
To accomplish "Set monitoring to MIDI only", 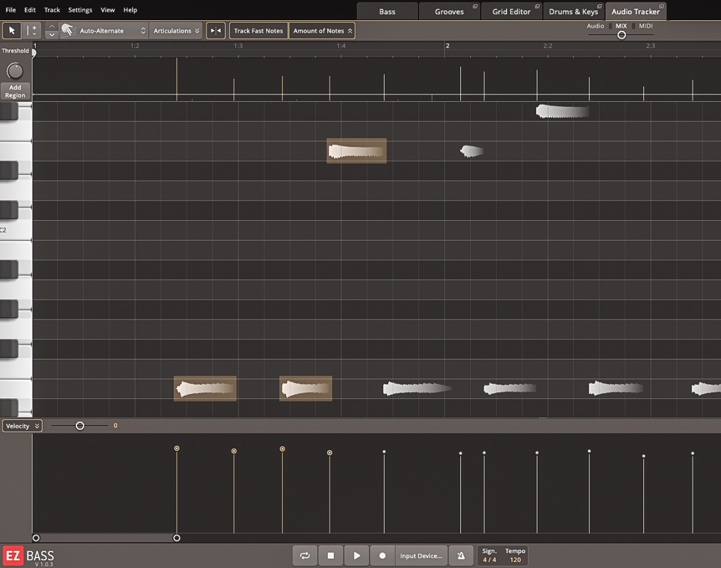I will [x=646, y=26].
